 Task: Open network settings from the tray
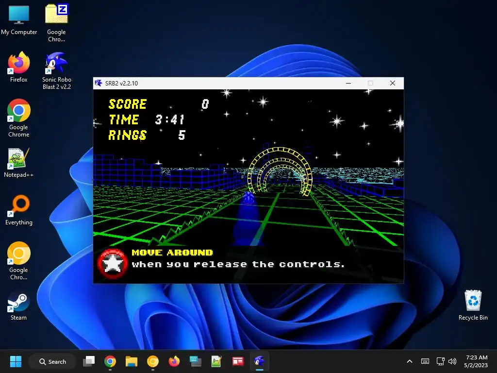(440, 361)
